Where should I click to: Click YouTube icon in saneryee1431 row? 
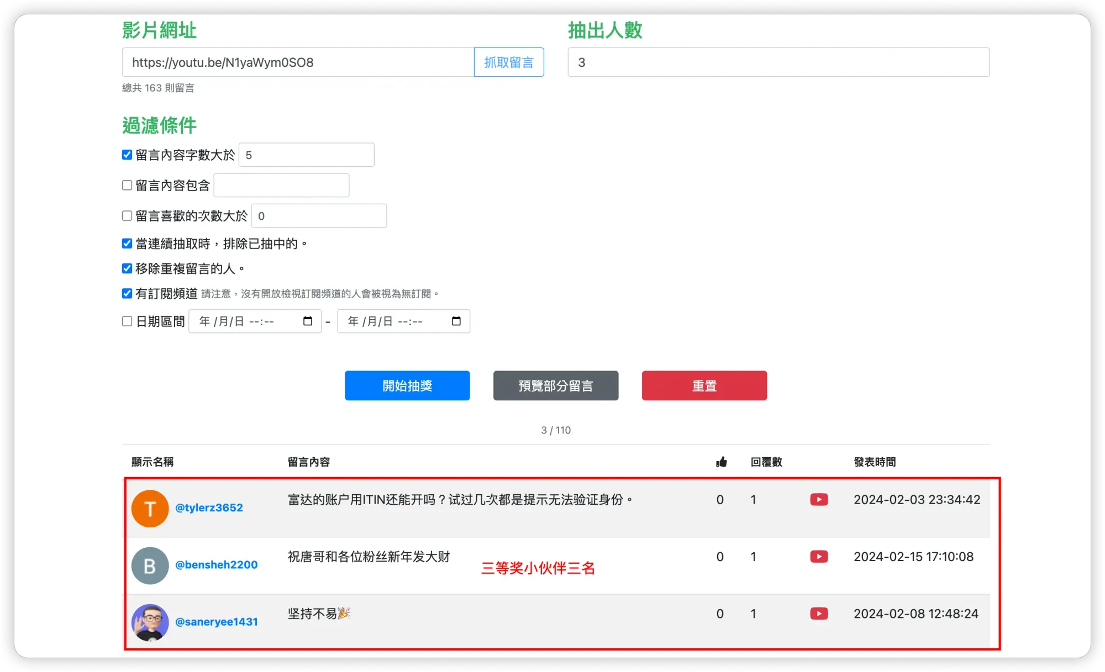[x=819, y=613]
